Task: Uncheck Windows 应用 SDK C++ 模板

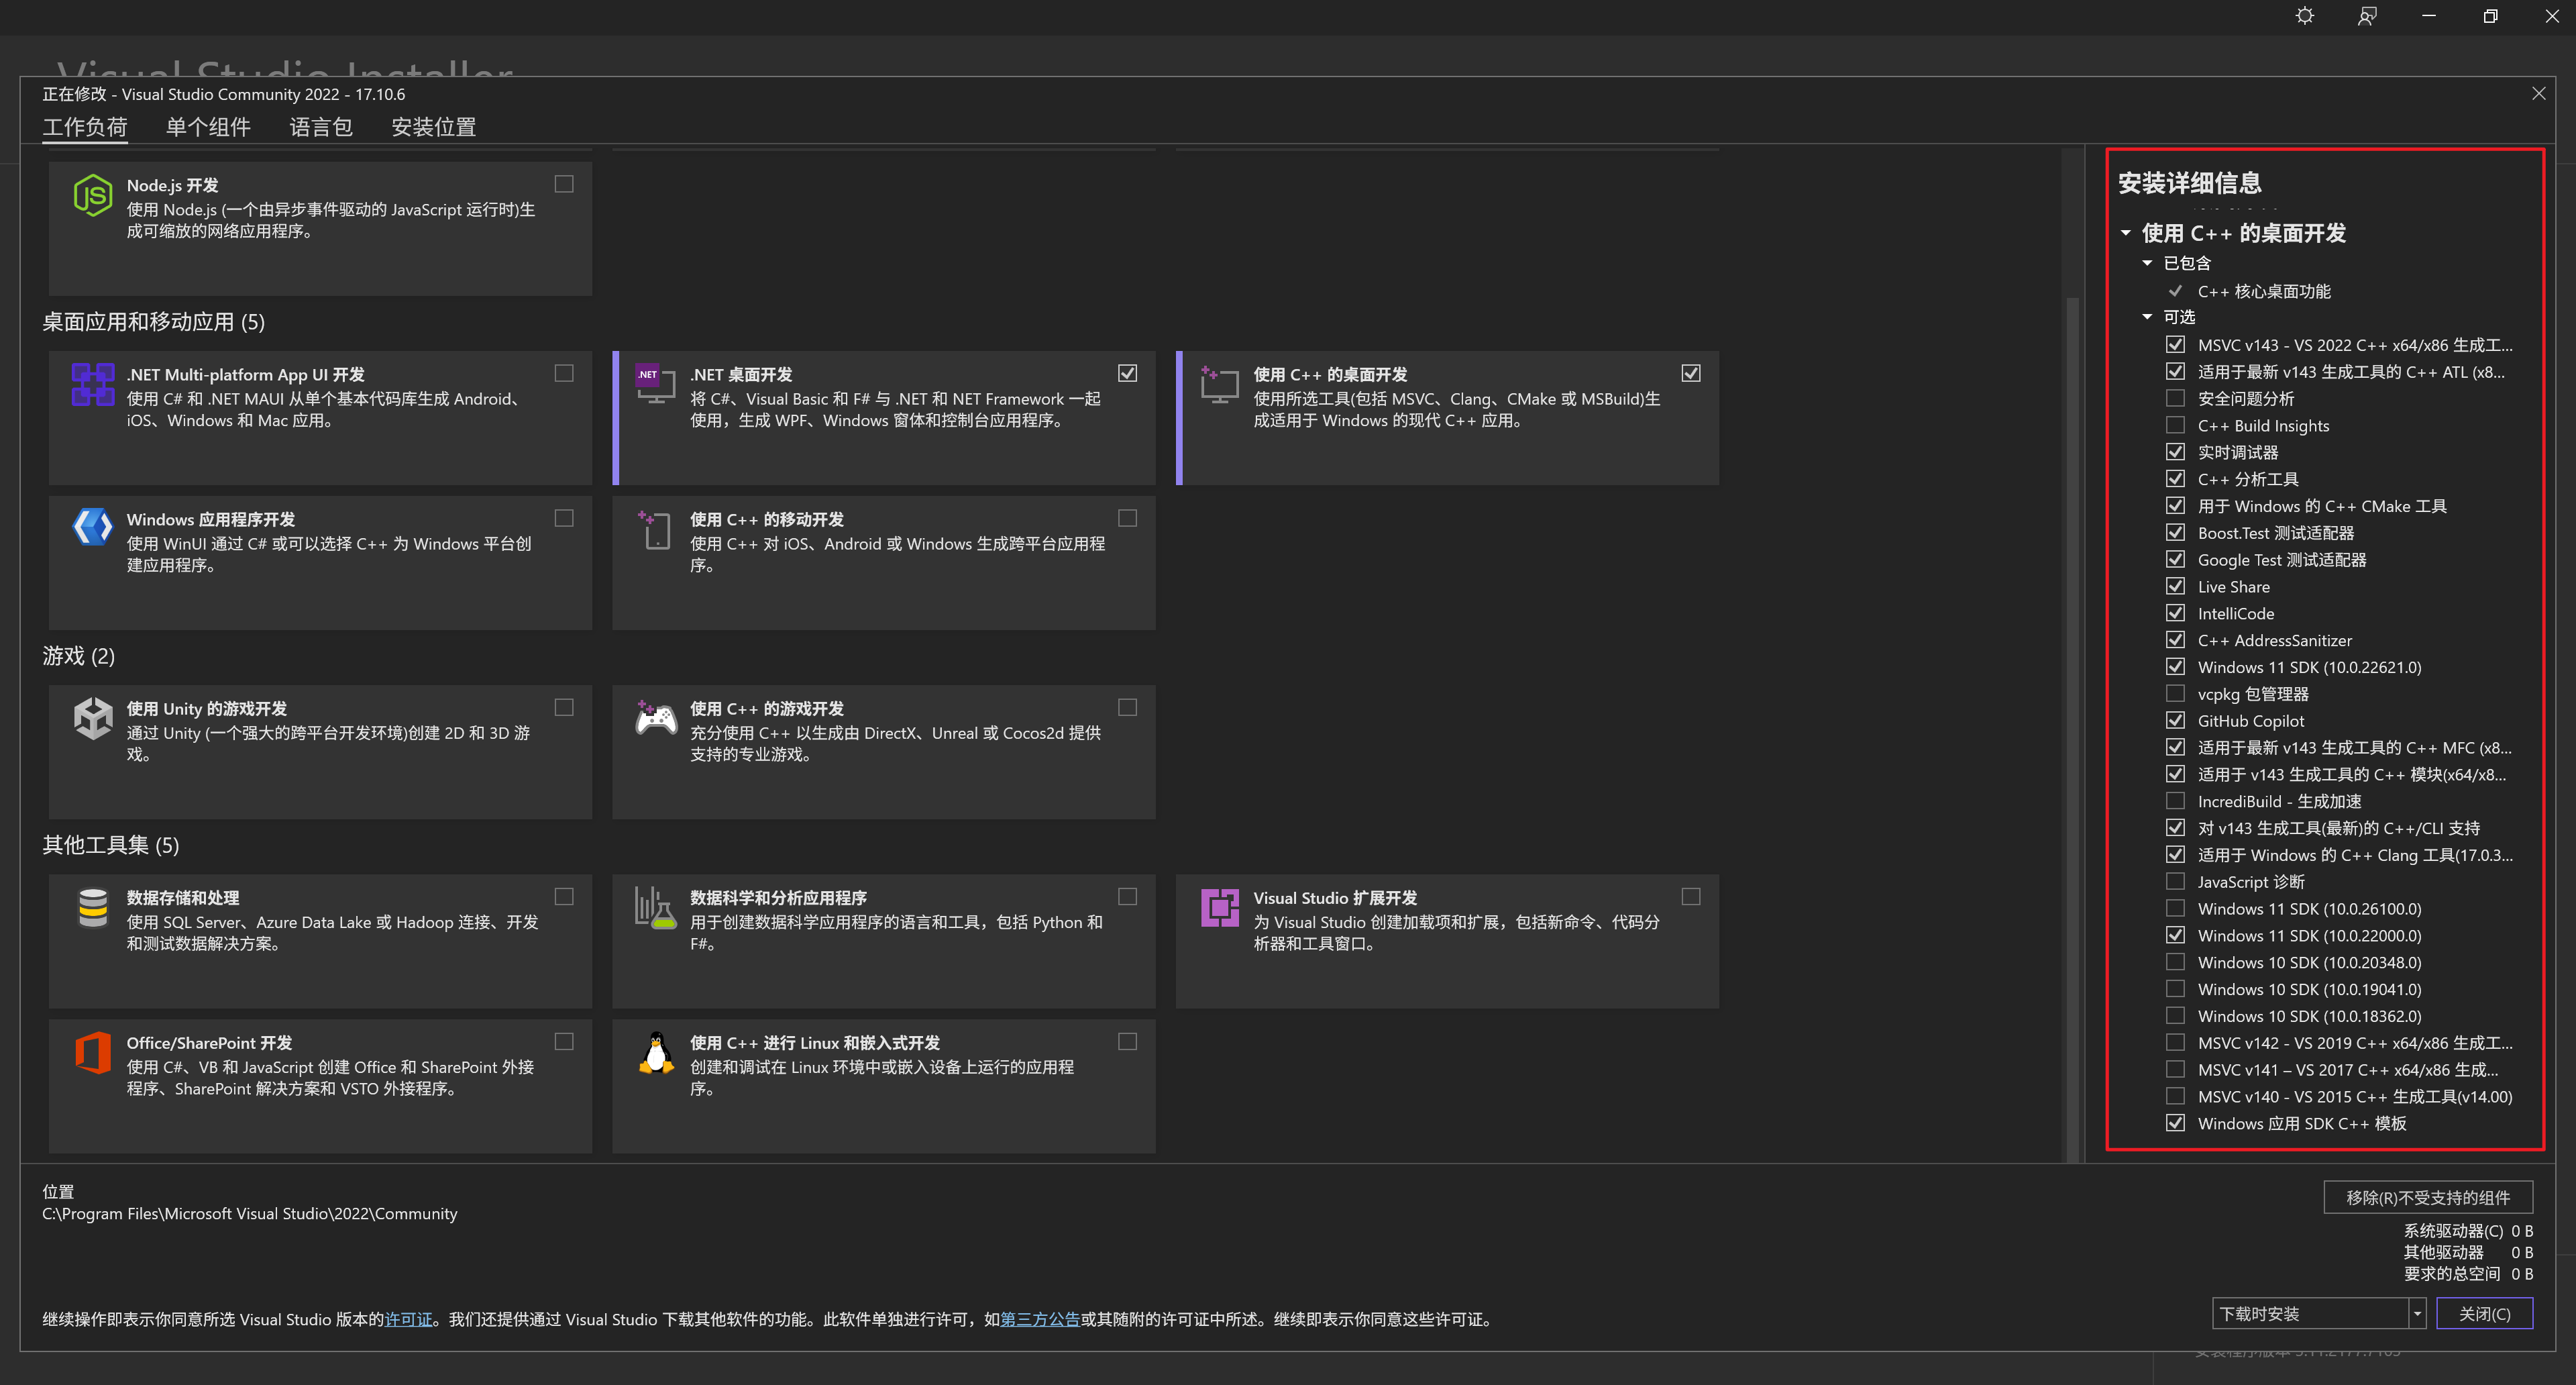Action: click(2175, 1123)
